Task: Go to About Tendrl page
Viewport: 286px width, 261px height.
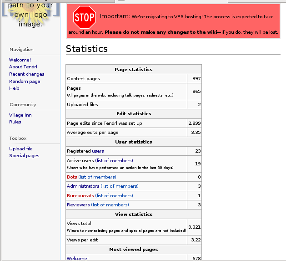Action: coord(23,67)
